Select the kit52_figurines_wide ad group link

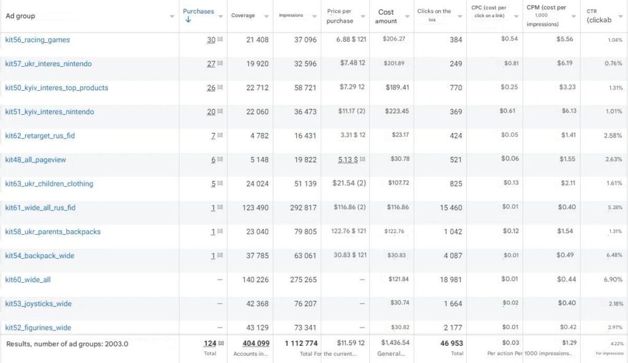(38, 327)
